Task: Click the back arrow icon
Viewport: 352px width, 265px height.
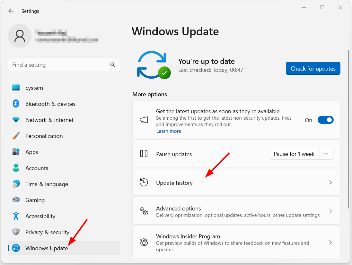Action: [x=11, y=11]
